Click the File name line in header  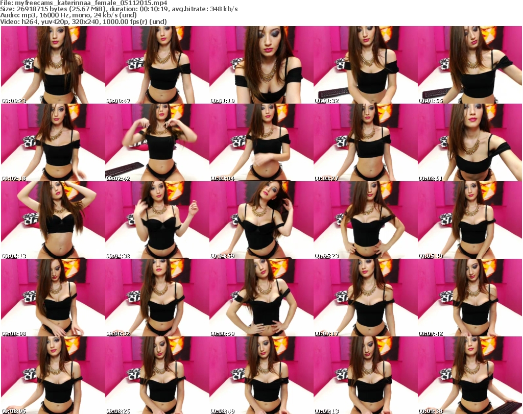coord(84,3)
